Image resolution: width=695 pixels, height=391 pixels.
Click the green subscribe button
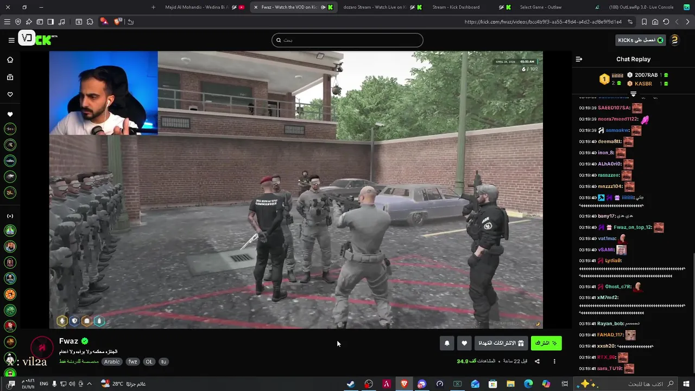coord(546,343)
